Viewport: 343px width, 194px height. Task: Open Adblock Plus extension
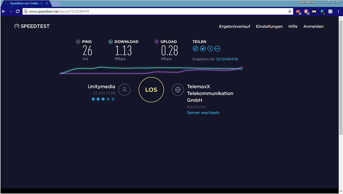coord(298,11)
